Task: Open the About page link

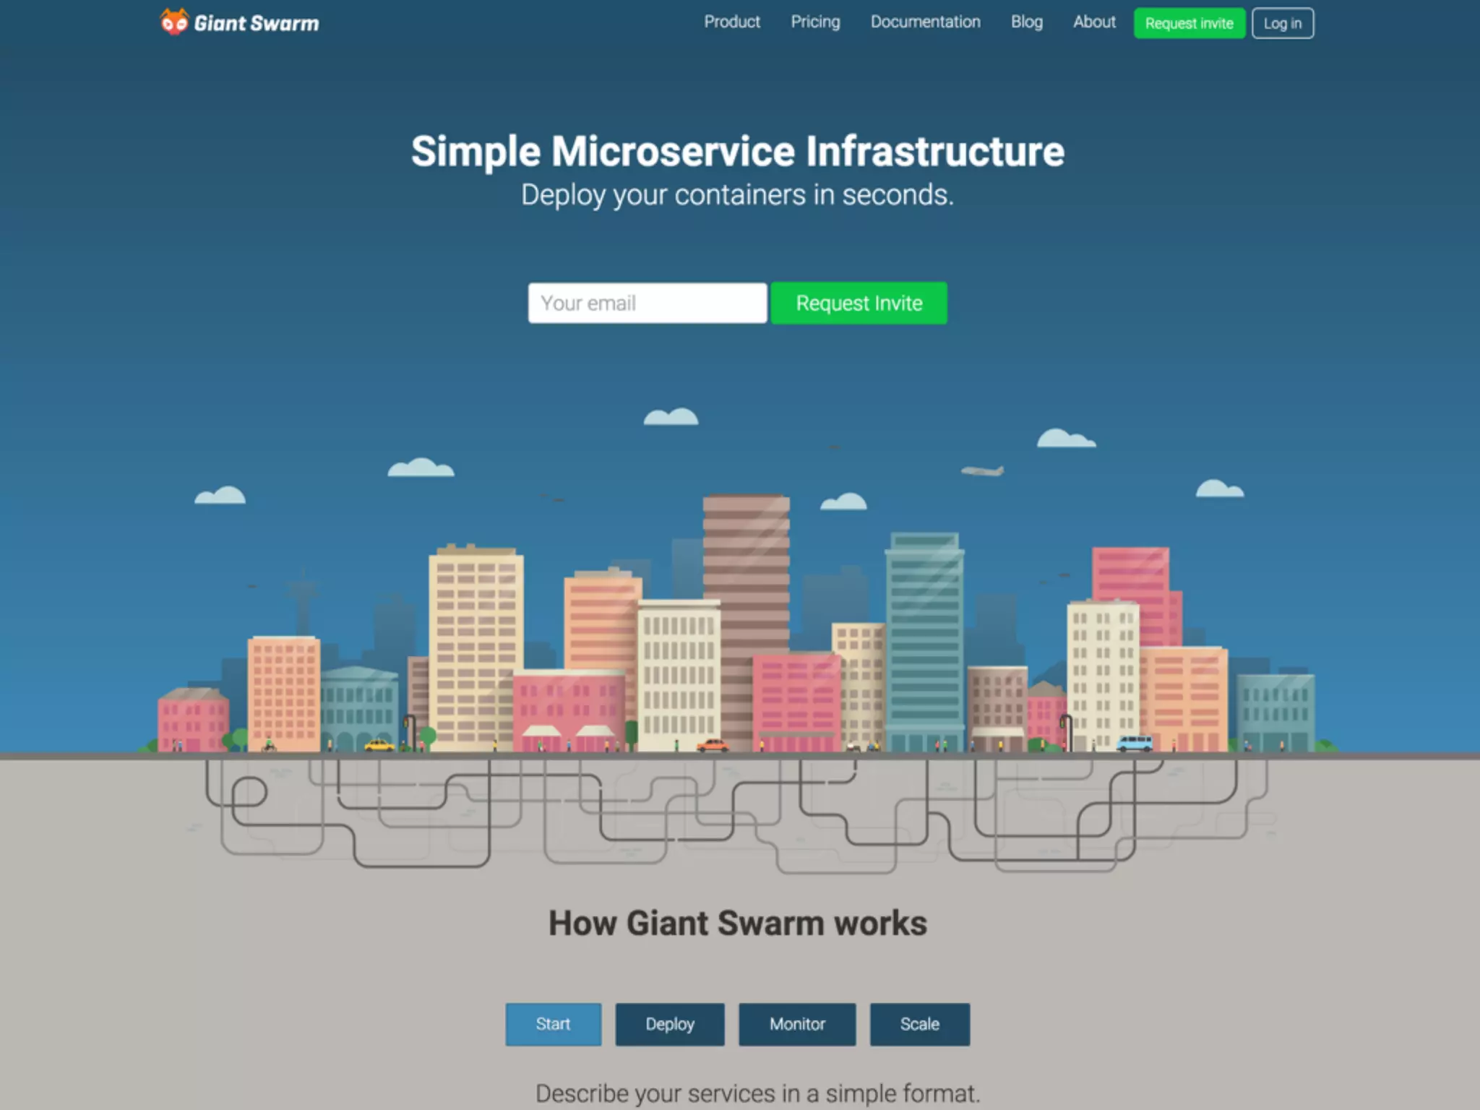Action: click(1094, 22)
